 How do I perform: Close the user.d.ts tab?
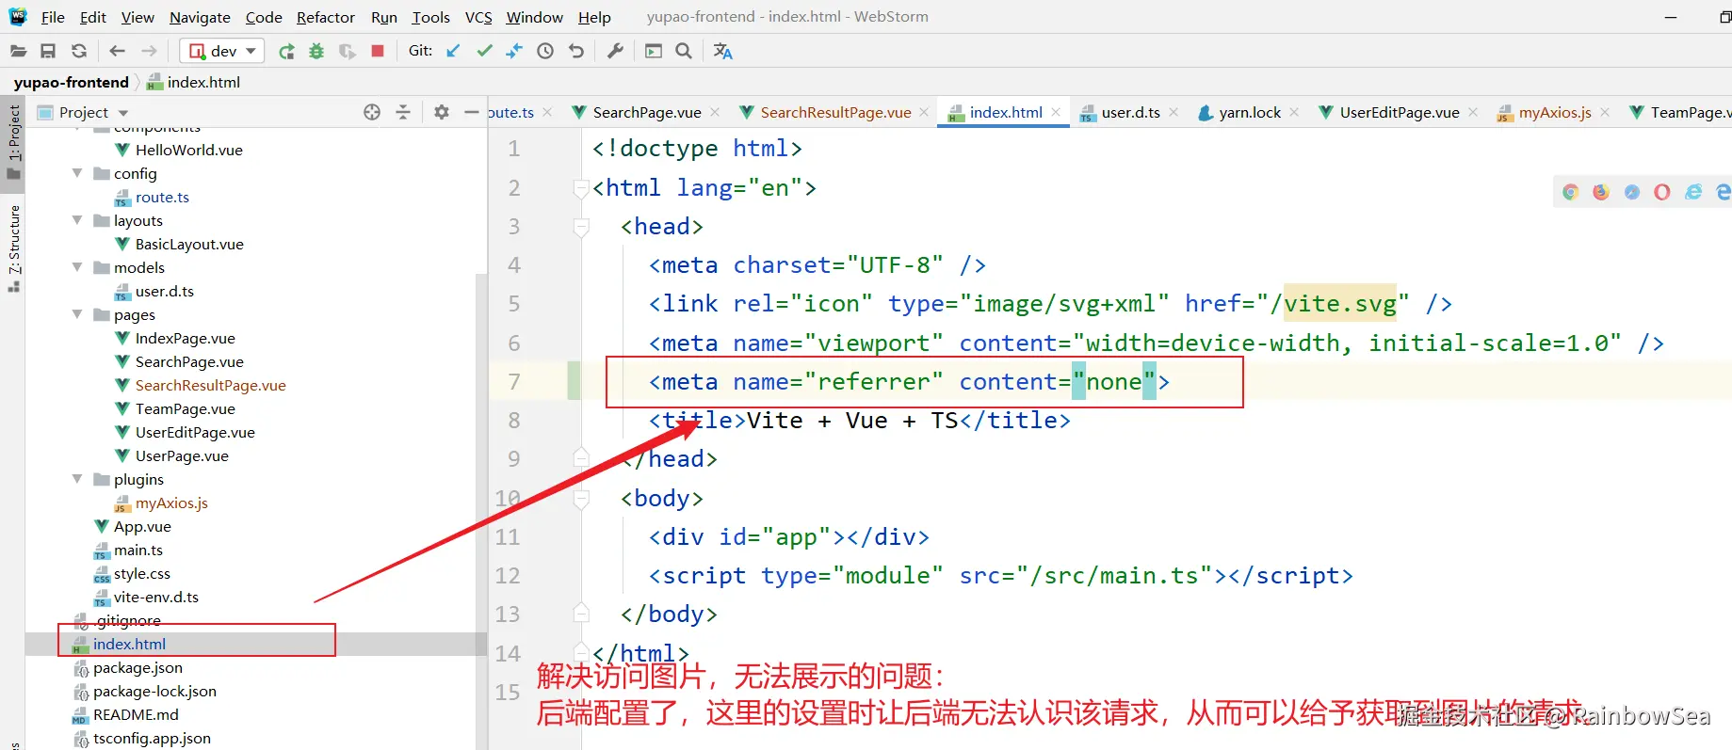(x=1174, y=112)
